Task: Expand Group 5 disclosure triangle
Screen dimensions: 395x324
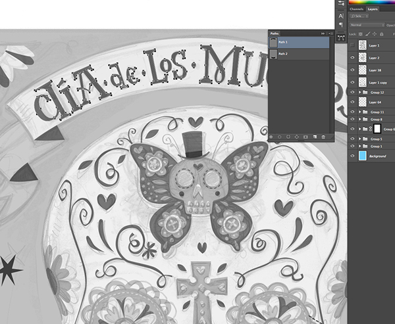Action: (x=359, y=139)
